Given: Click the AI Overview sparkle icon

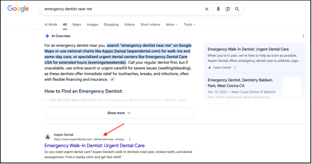Looking at the screenshot, I should (x=47, y=36).
